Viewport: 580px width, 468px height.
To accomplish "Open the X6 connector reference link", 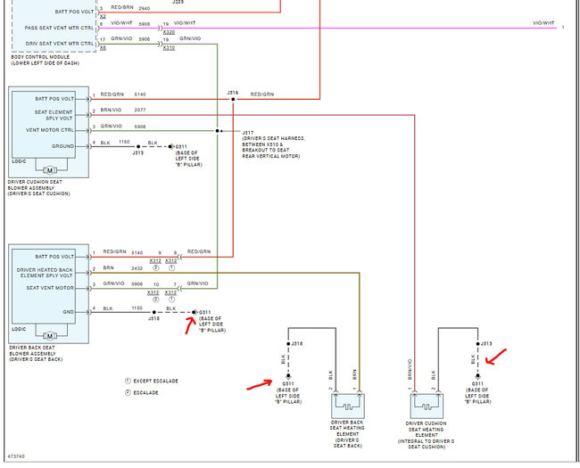I will click(x=103, y=48).
